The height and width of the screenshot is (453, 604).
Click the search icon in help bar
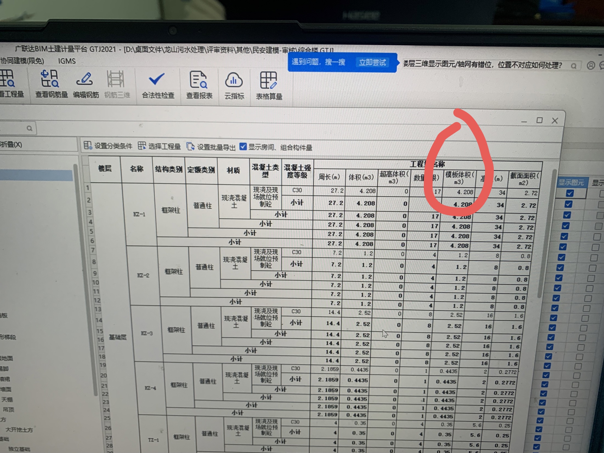point(574,66)
